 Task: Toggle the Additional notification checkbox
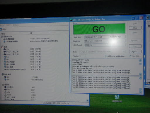tap(106, 56)
